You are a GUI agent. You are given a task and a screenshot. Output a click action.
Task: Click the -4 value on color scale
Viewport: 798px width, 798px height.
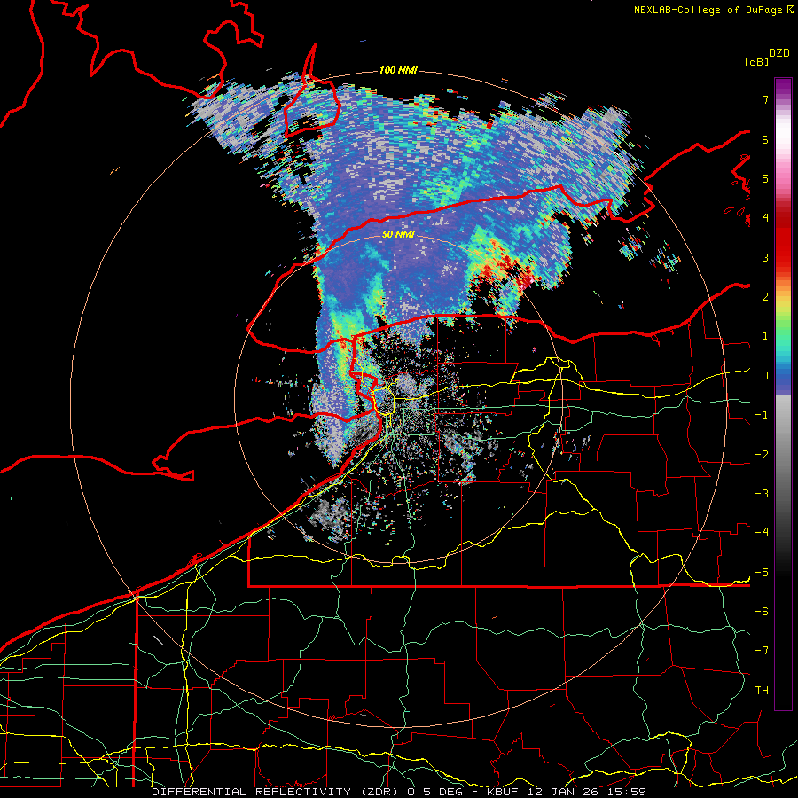pos(762,533)
